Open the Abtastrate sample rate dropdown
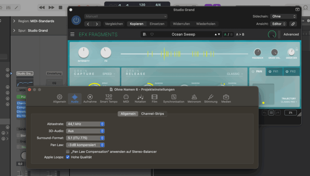The image size is (310, 176). tap(85, 124)
